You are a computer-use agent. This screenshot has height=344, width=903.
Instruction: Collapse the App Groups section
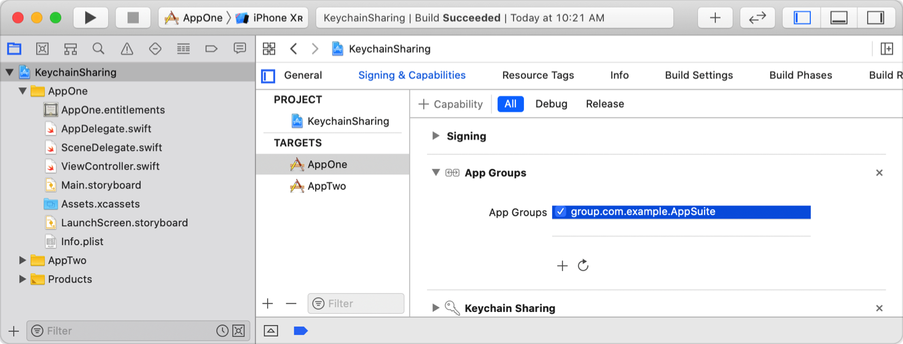[x=436, y=173]
